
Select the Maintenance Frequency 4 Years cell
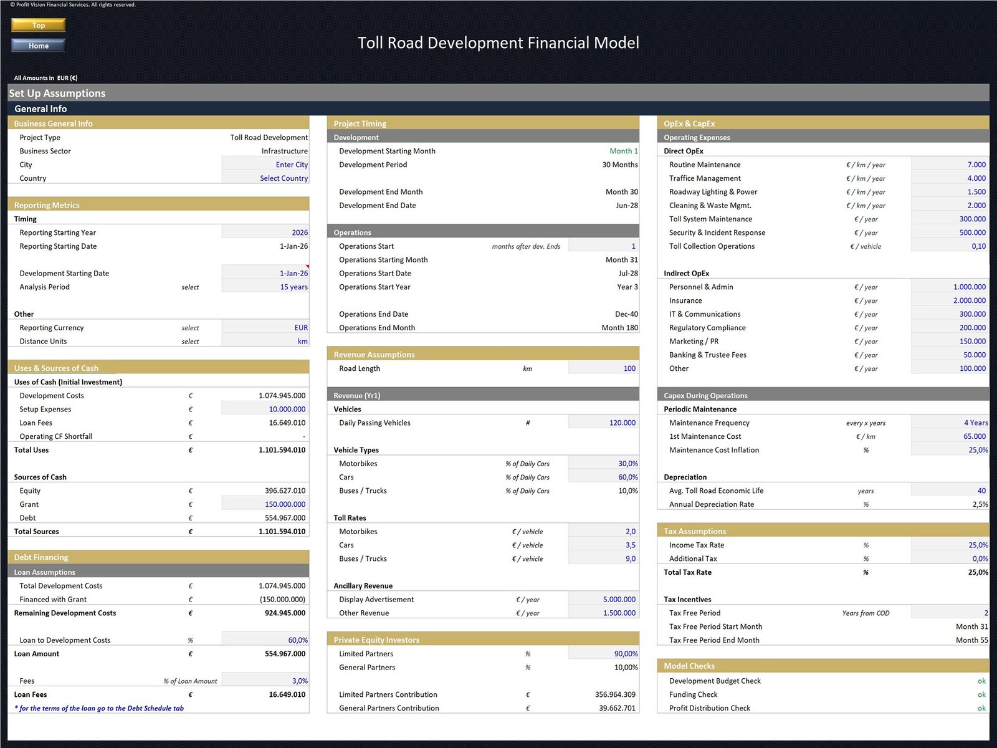[949, 423]
